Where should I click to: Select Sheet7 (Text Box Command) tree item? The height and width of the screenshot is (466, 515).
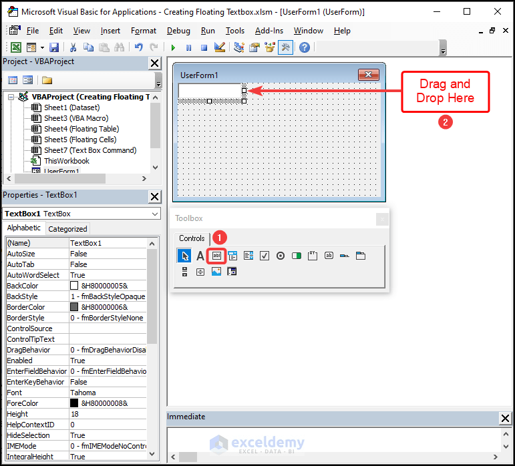pos(90,150)
